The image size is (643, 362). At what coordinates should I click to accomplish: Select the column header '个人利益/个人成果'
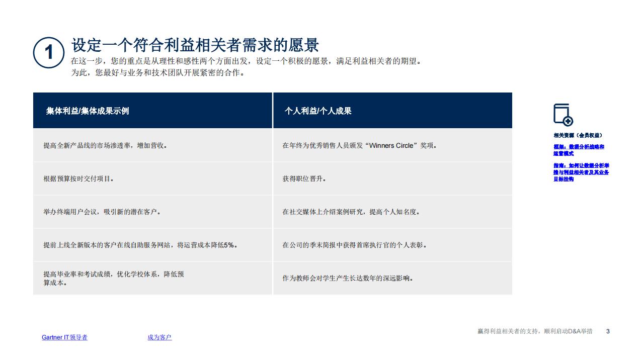(x=392, y=111)
